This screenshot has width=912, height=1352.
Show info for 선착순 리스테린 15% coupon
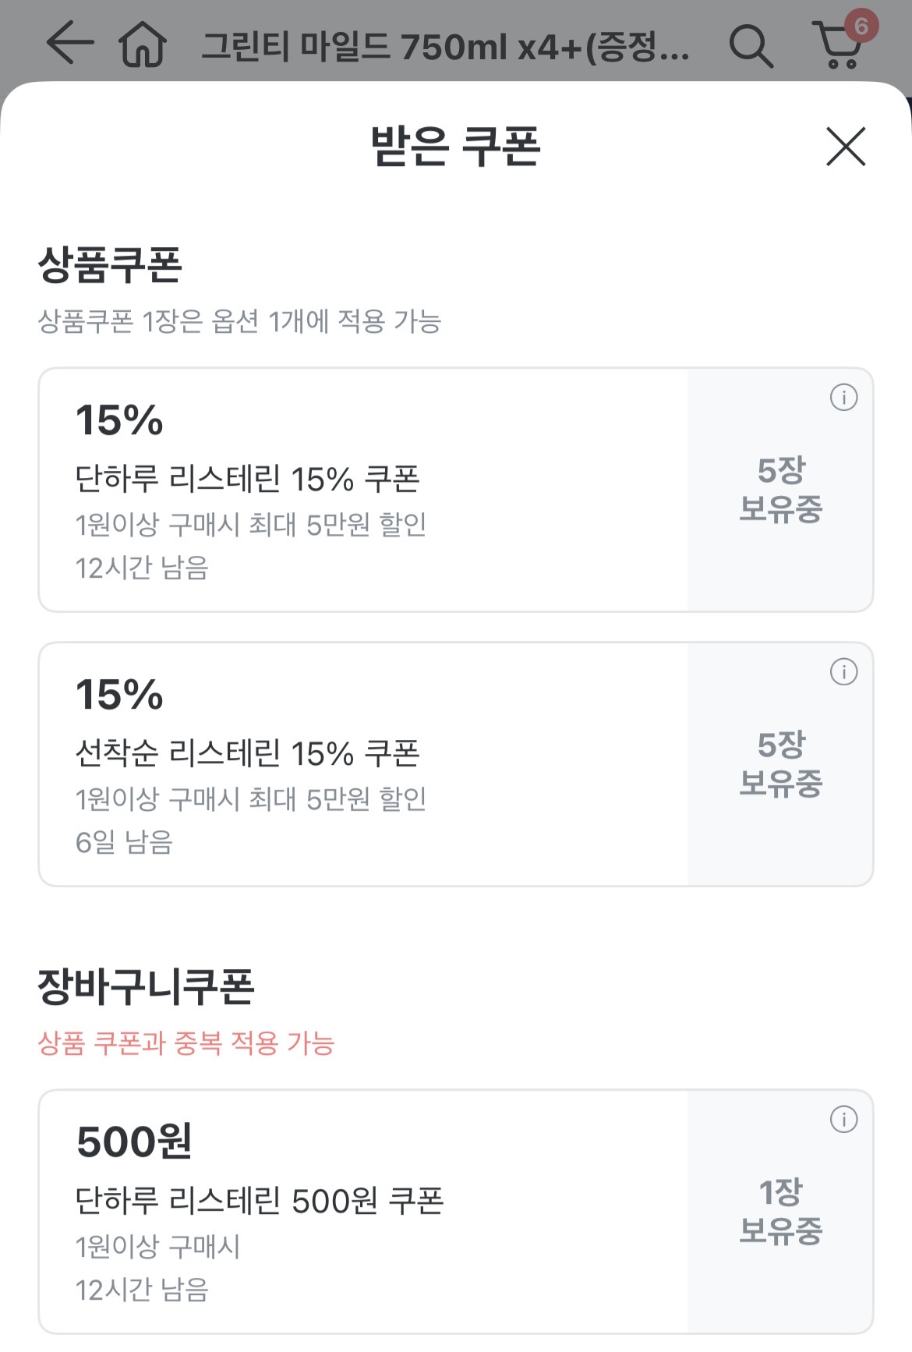tap(843, 672)
